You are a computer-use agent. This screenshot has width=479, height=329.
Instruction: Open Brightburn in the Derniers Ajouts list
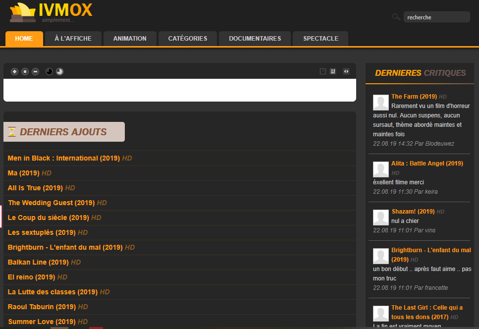point(65,247)
